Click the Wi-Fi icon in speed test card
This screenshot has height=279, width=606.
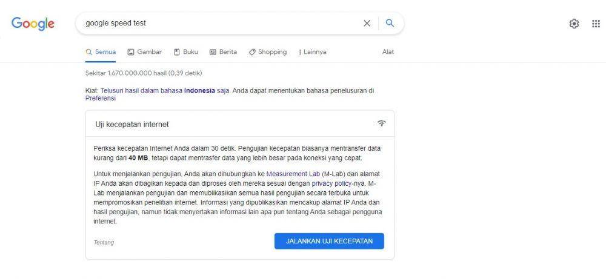pos(381,123)
